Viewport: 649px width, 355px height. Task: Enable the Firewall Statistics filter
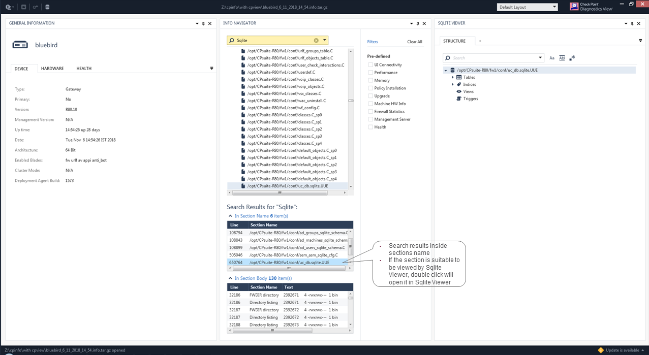pos(370,111)
